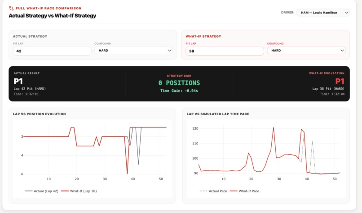Click the ACTUAL STRATEGY section title
The height and width of the screenshot is (213, 362).
(x=30, y=36)
